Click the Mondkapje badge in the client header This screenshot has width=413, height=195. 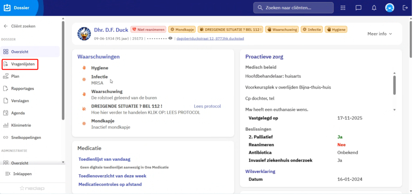(x=182, y=29)
